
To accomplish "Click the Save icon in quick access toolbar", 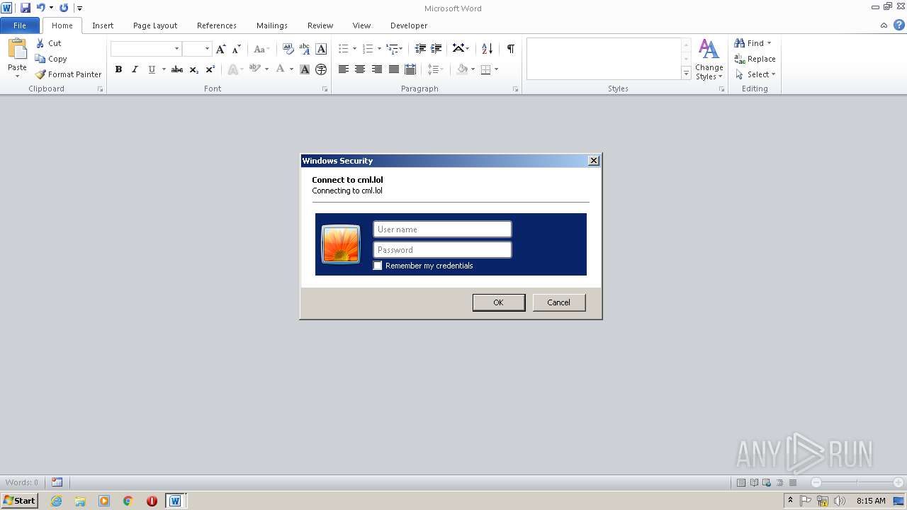I will pyautogui.click(x=26, y=8).
